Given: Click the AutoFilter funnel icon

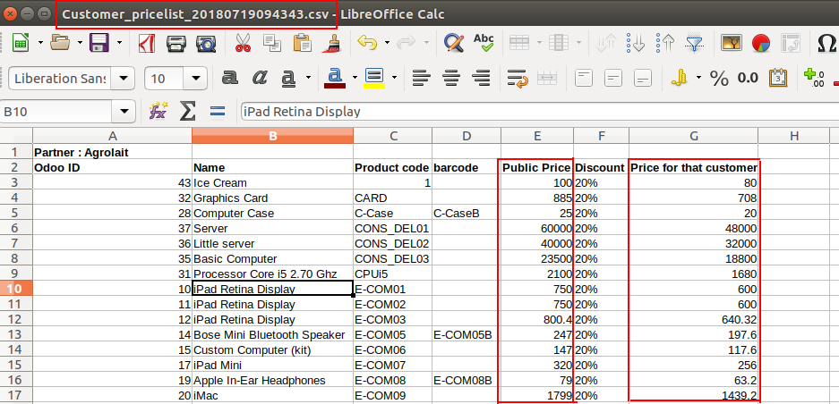Looking at the screenshot, I should [x=694, y=43].
